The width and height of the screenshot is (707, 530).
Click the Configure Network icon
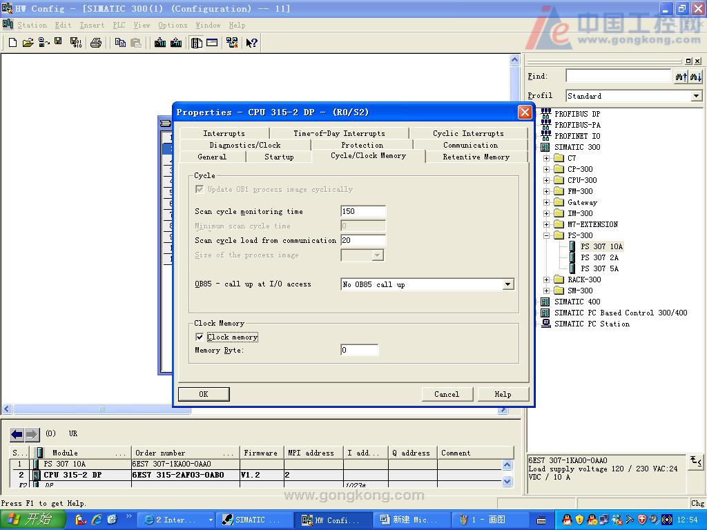[232, 43]
